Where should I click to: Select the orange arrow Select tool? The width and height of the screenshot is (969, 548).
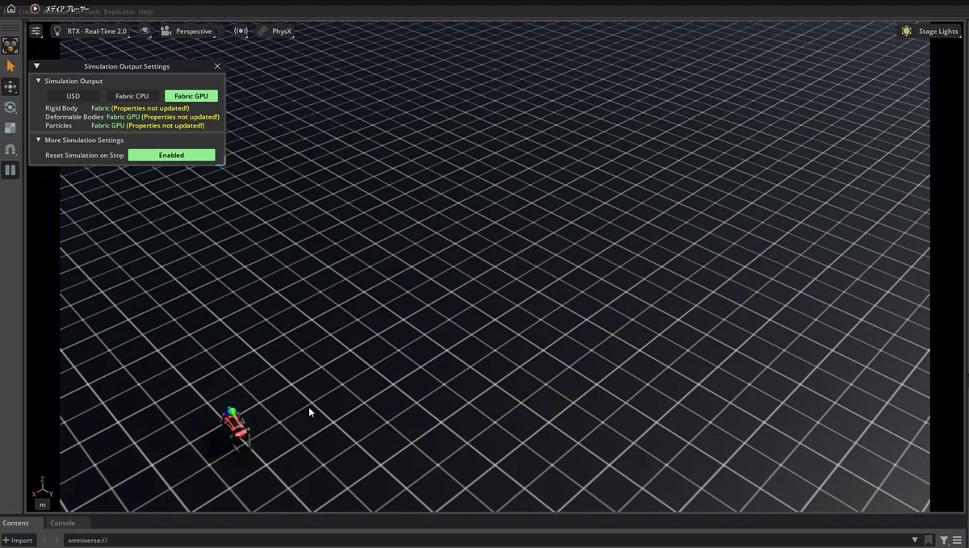point(10,66)
